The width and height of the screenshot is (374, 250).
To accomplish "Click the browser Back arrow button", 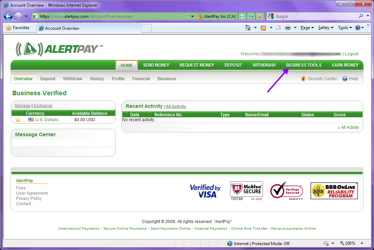I will click(8, 16).
